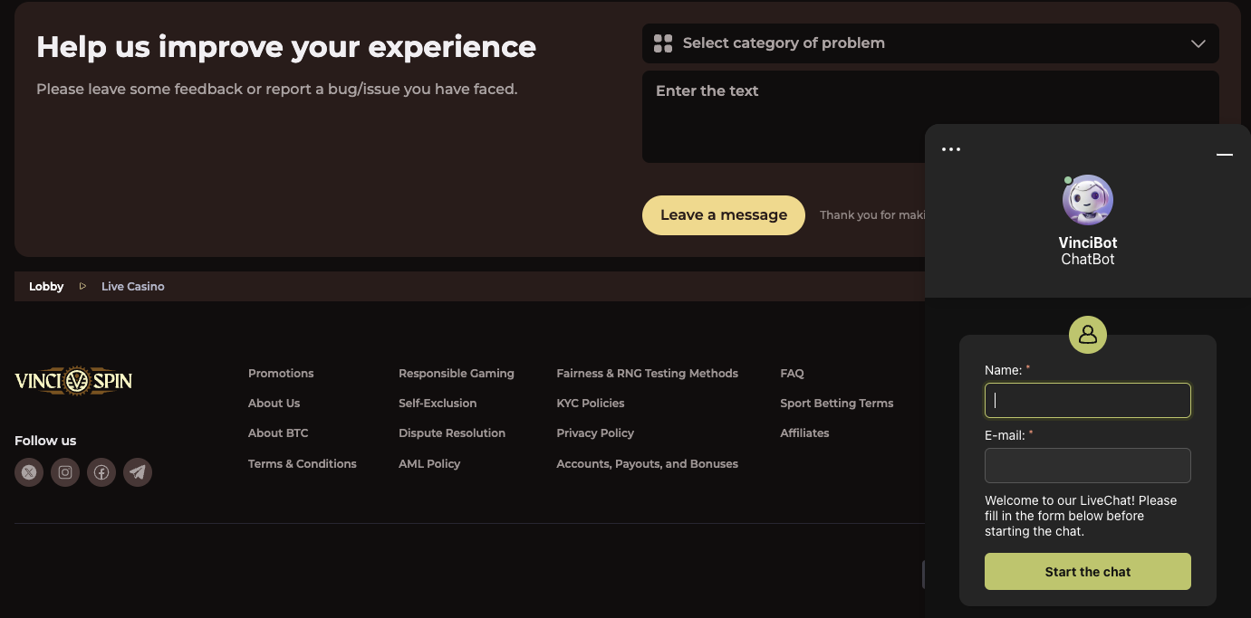
Task: Open the Facebook social icon
Action: (101, 472)
